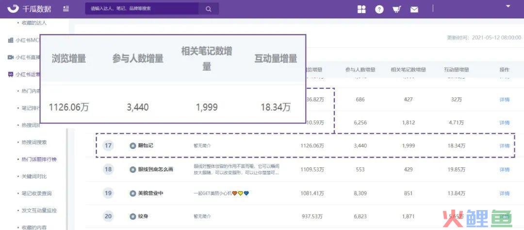Click the 一起GET美丽小心机 description

point(221,193)
